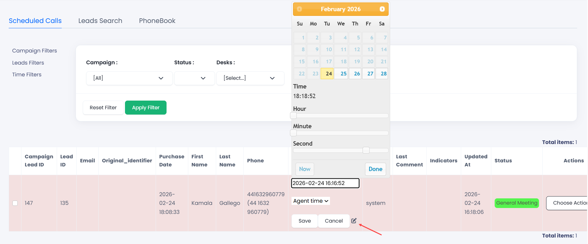Click the edit pencil icon beside Cancel
The width and height of the screenshot is (588, 244).
pyautogui.click(x=354, y=221)
